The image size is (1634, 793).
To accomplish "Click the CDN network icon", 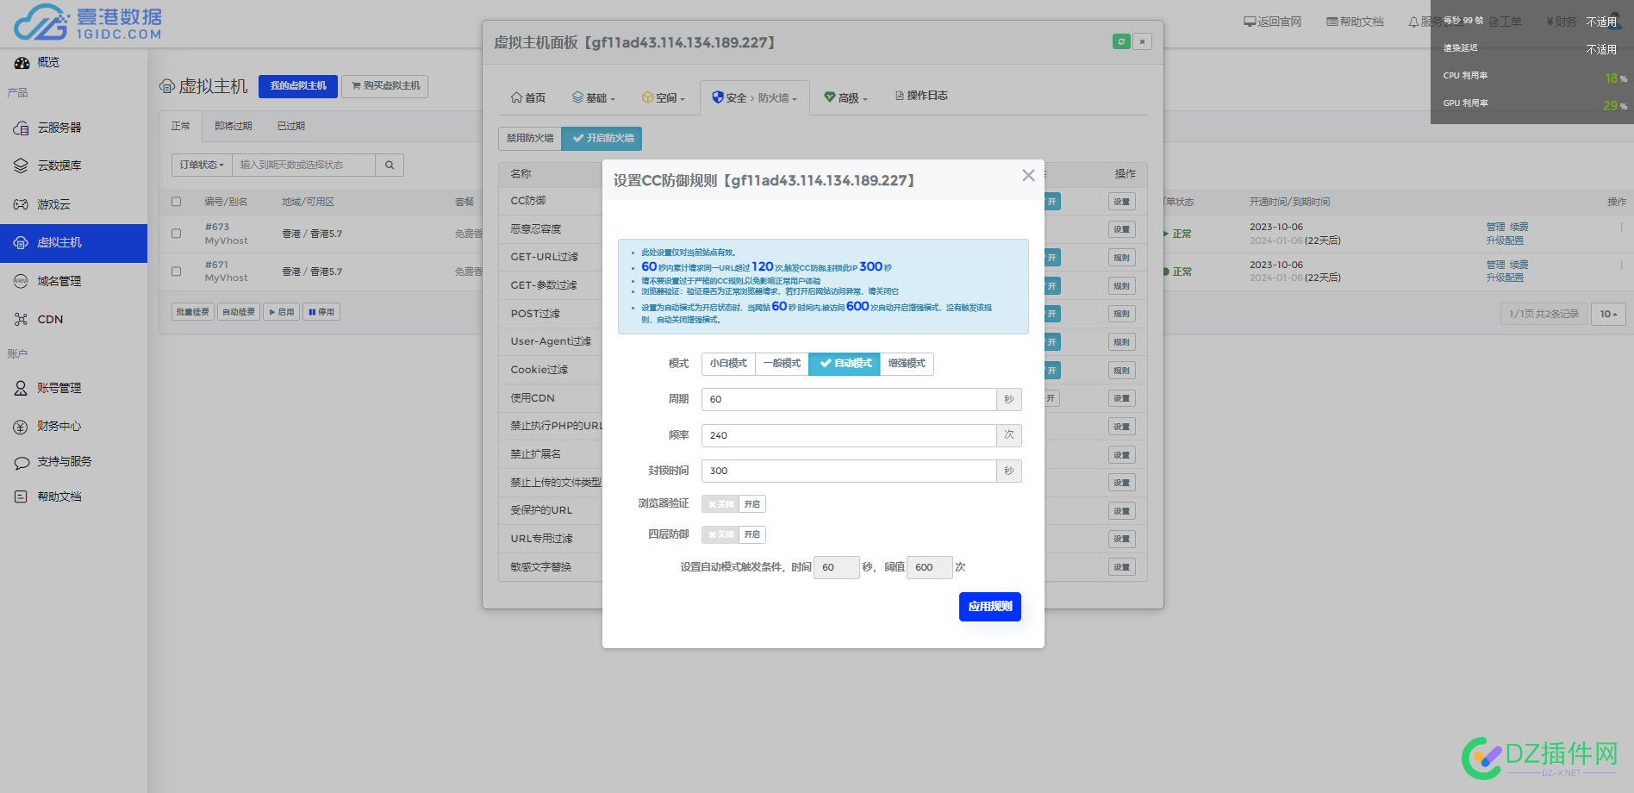I will [22, 320].
